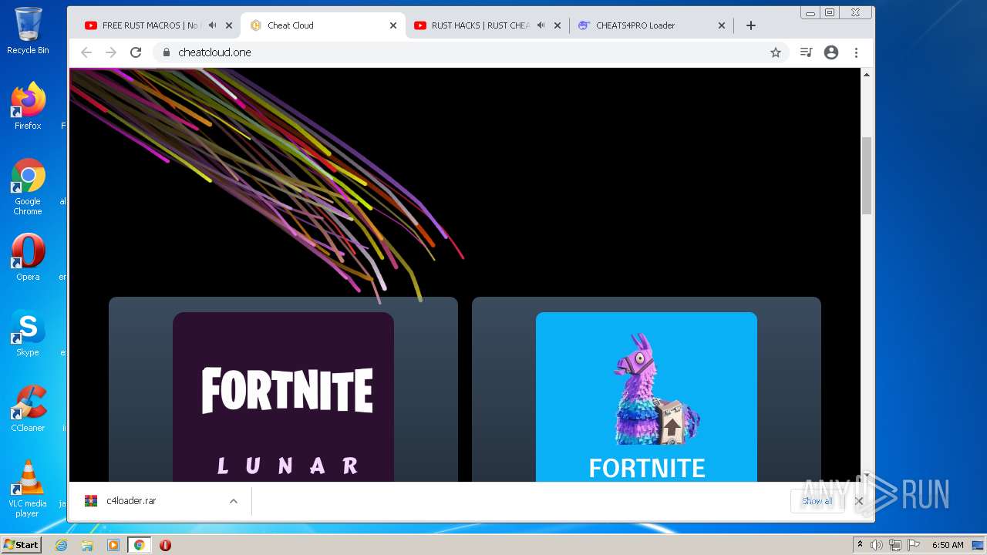Go forward to the next page
Screen dimensions: 987x555
[111, 52]
